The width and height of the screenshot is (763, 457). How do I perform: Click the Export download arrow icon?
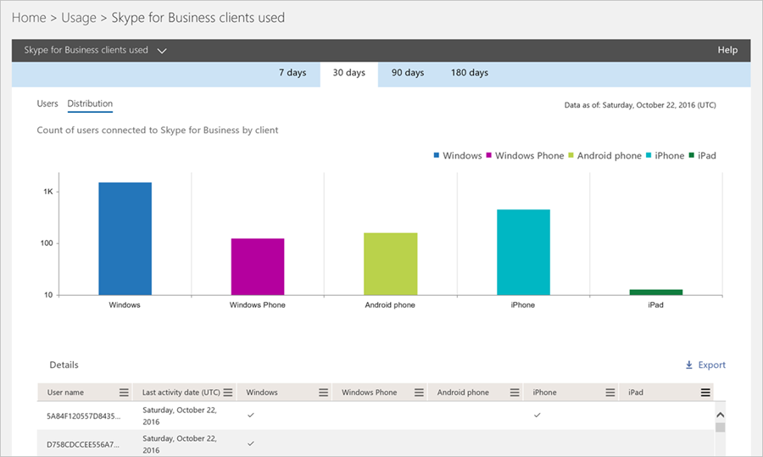click(689, 365)
